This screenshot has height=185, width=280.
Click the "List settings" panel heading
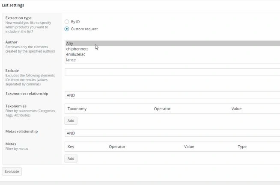click(x=13, y=5)
